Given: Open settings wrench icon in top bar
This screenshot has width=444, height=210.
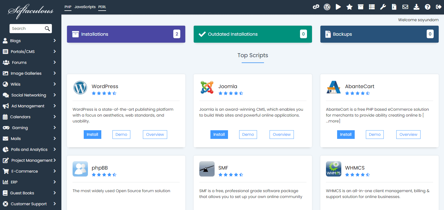Looking at the screenshot, I should [x=383, y=7].
